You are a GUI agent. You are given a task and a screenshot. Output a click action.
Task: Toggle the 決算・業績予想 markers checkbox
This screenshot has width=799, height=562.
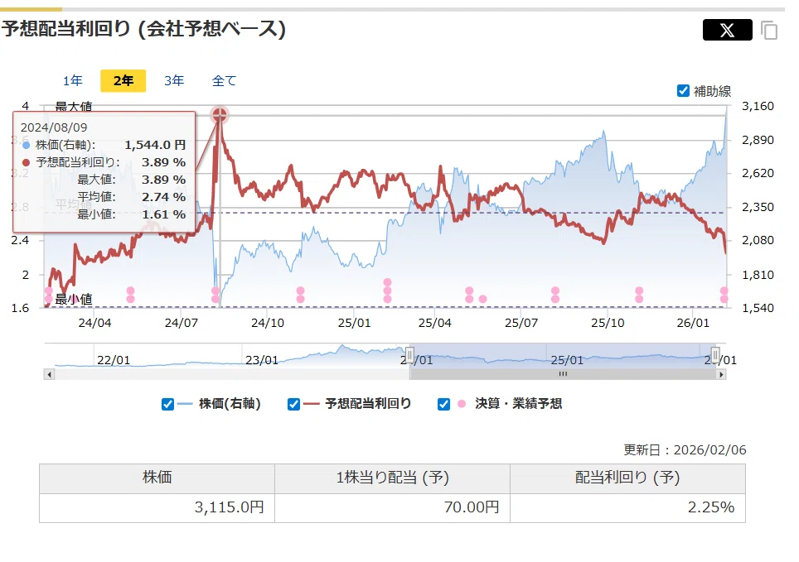pyautogui.click(x=443, y=404)
